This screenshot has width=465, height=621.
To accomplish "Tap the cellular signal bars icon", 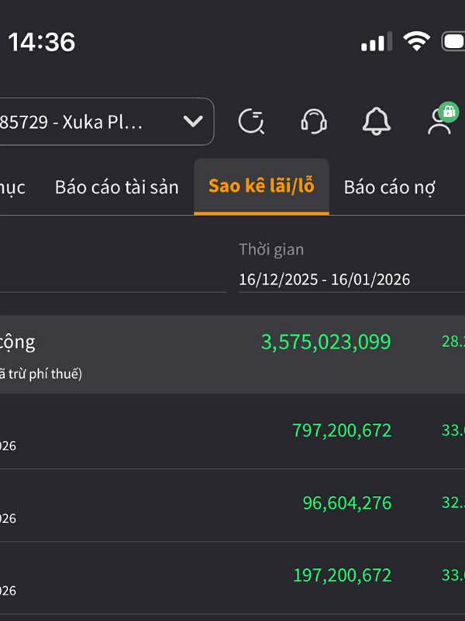I will [x=376, y=43].
